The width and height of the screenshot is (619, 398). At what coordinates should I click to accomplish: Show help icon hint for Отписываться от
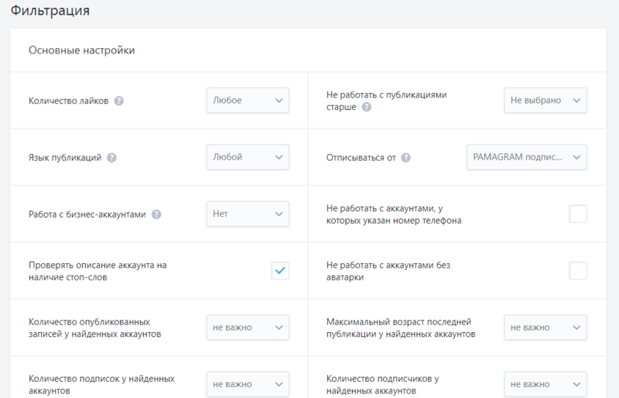click(406, 158)
